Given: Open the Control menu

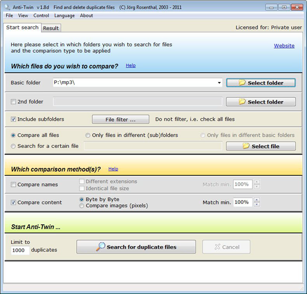Looking at the screenshot, I should click(x=41, y=15).
